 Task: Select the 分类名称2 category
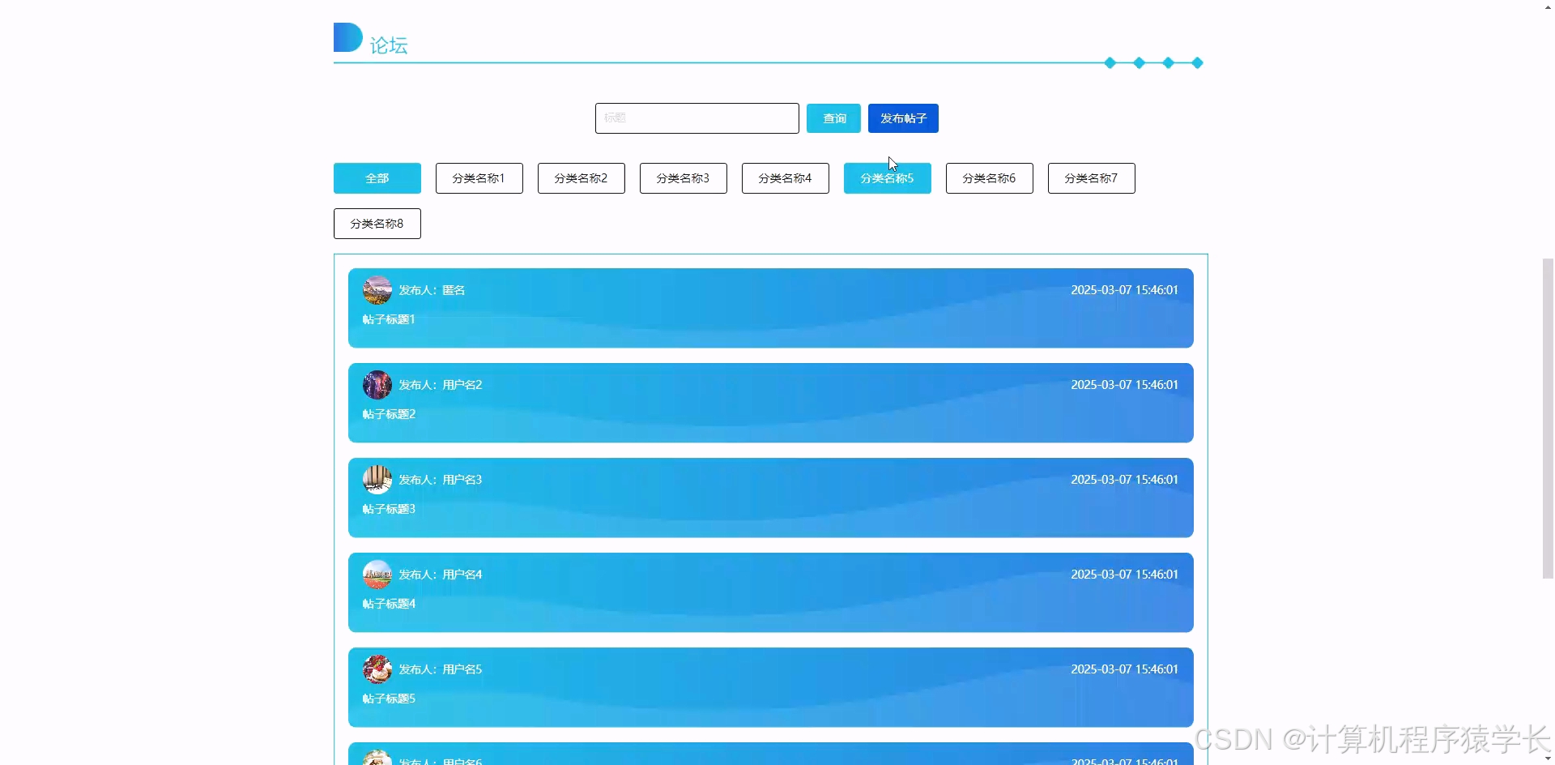[x=582, y=178]
